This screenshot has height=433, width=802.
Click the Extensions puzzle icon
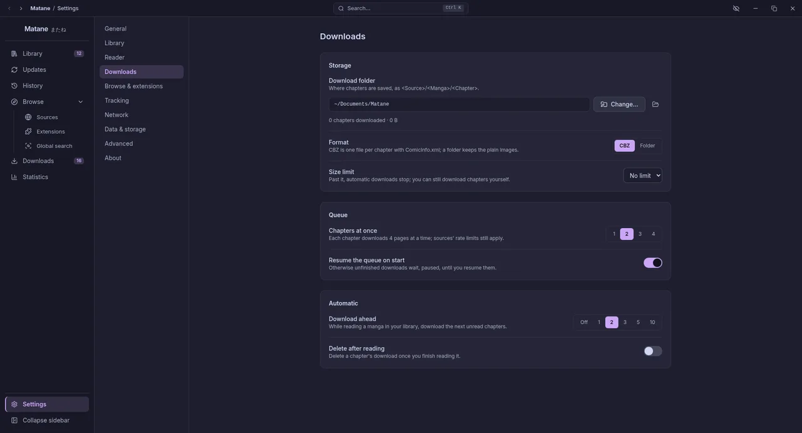coord(28,132)
